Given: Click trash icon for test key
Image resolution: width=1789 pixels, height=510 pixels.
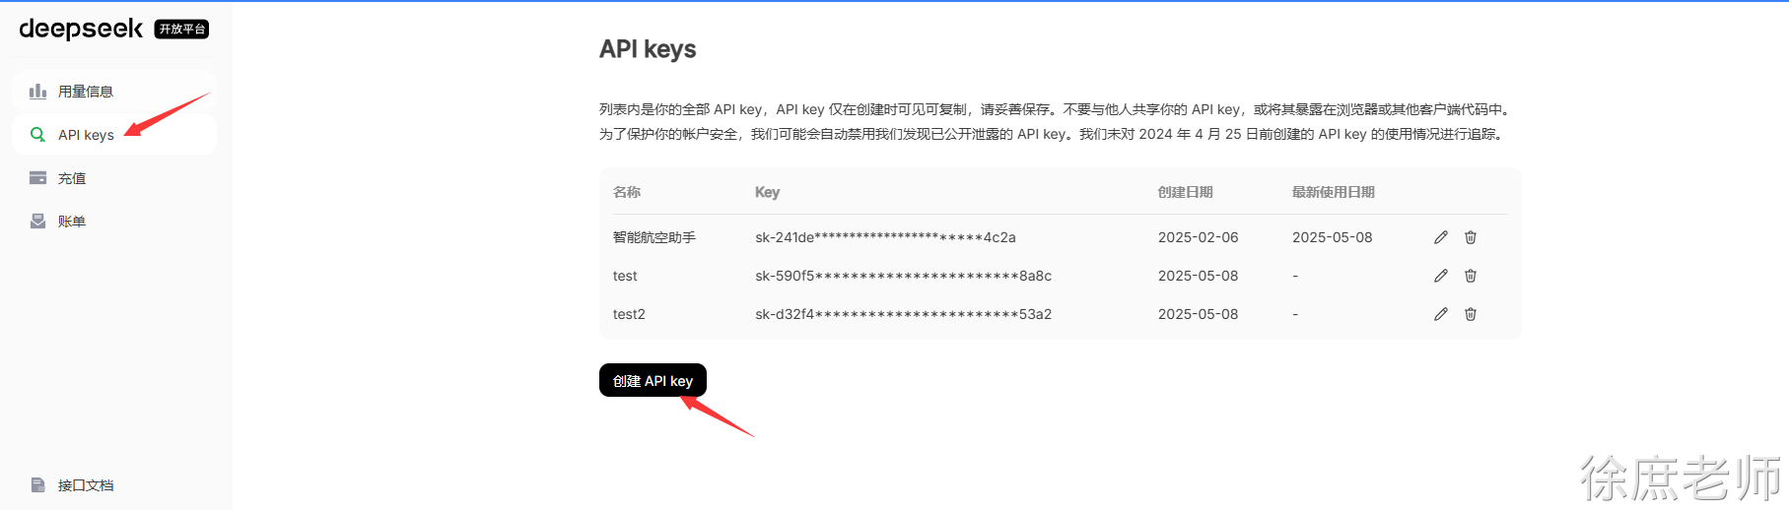Looking at the screenshot, I should click(1471, 276).
